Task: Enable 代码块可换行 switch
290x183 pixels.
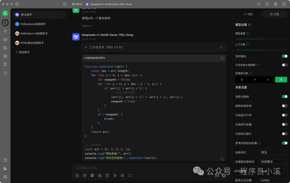Action: pyautogui.click(x=285, y=134)
